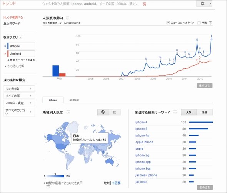Screen dimensions: 227x193
Task: Open related keyword iphone 3g
Action: click(x=142, y=156)
